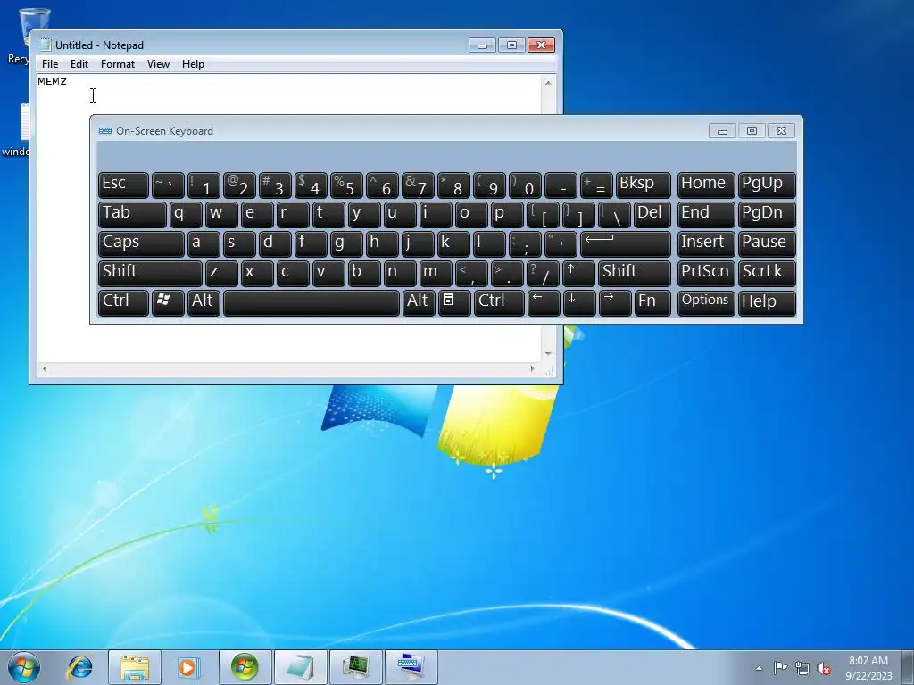
Task: Click the Help key on keyboard
Action: (767, 302)
